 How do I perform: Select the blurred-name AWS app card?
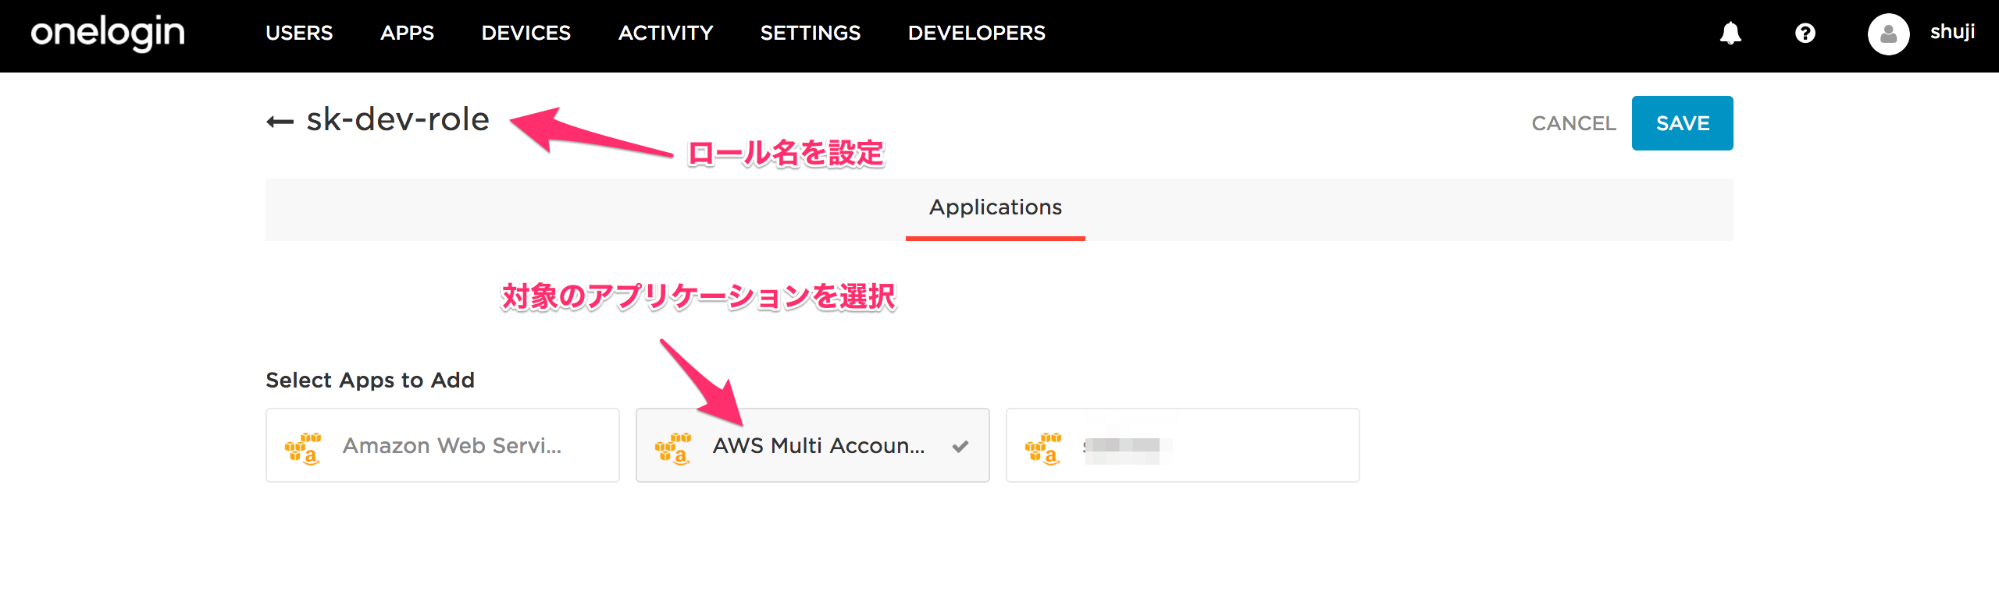click(1183, 445)
